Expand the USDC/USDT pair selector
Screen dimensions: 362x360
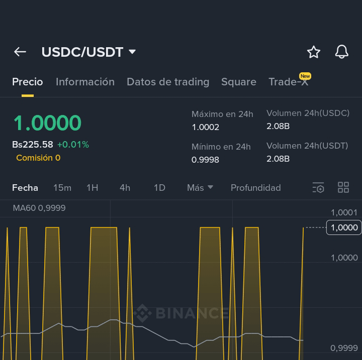(88, 52)
